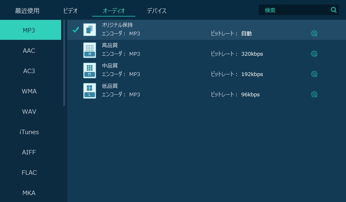Switch to the ビデオ tab
346x202 pixels.
click(71, 11)
